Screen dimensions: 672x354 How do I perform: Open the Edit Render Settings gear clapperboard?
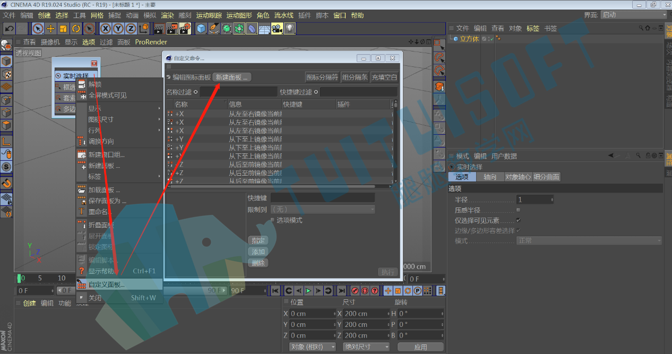click(x=185, y=29)
